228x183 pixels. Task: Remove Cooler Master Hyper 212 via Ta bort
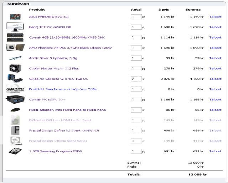click(215, 69)
